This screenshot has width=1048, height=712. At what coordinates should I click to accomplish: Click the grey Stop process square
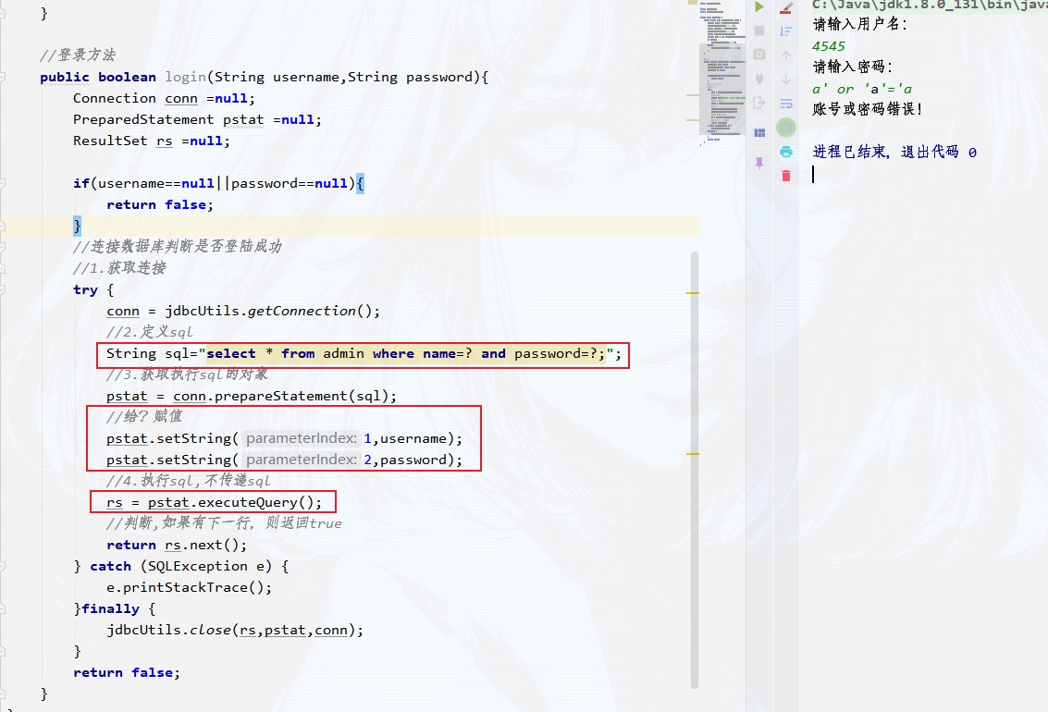[x=759, y=31]
